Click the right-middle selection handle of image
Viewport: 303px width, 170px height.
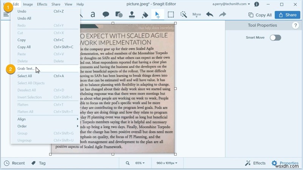click(175, 88)
